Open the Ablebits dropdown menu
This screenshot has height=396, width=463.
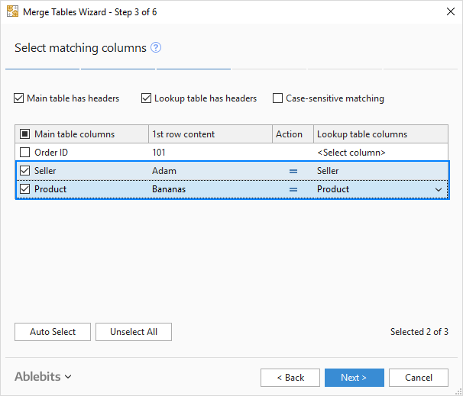click(44, 376)
